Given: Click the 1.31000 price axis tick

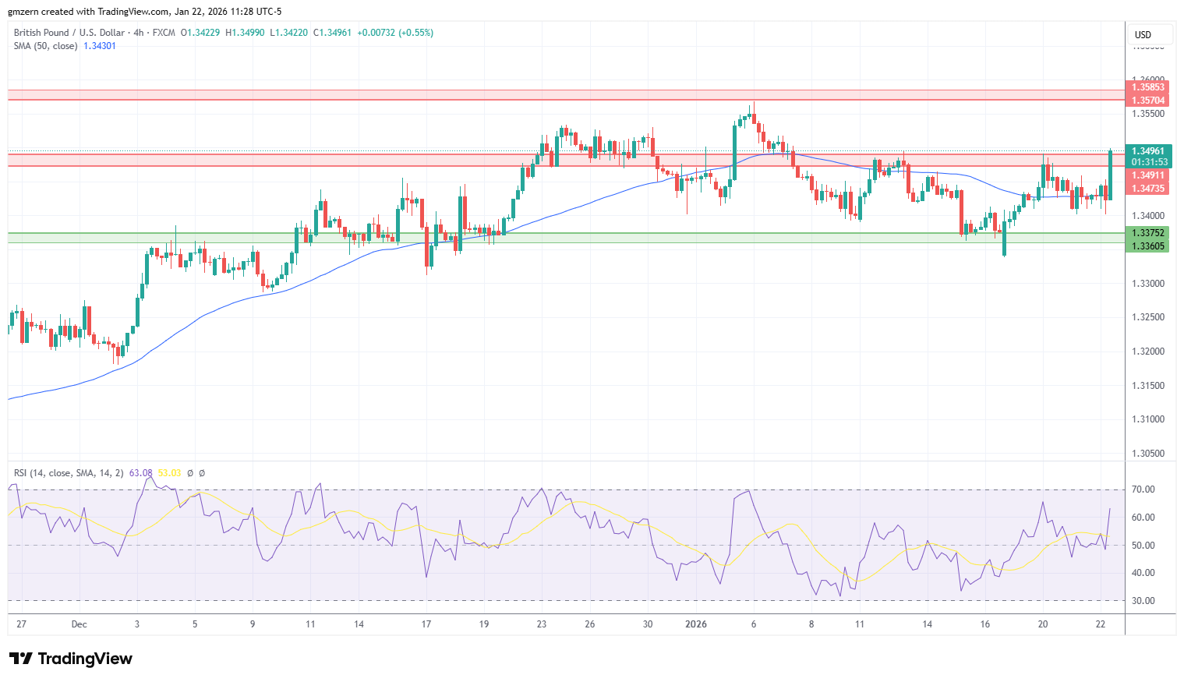Looking at the screenshot, I should (1148, 419).
